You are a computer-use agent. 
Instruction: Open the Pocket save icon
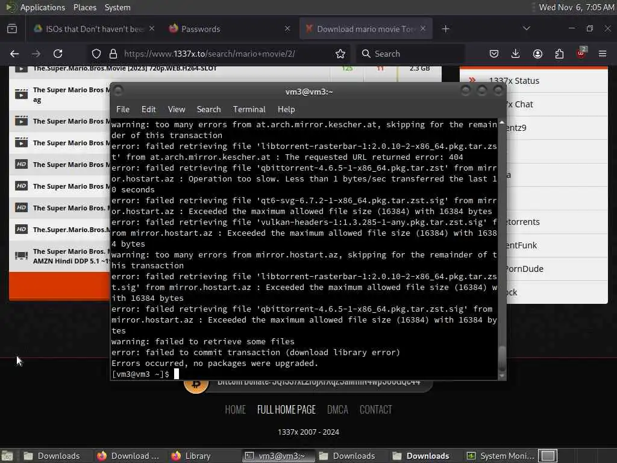(494, 54)
